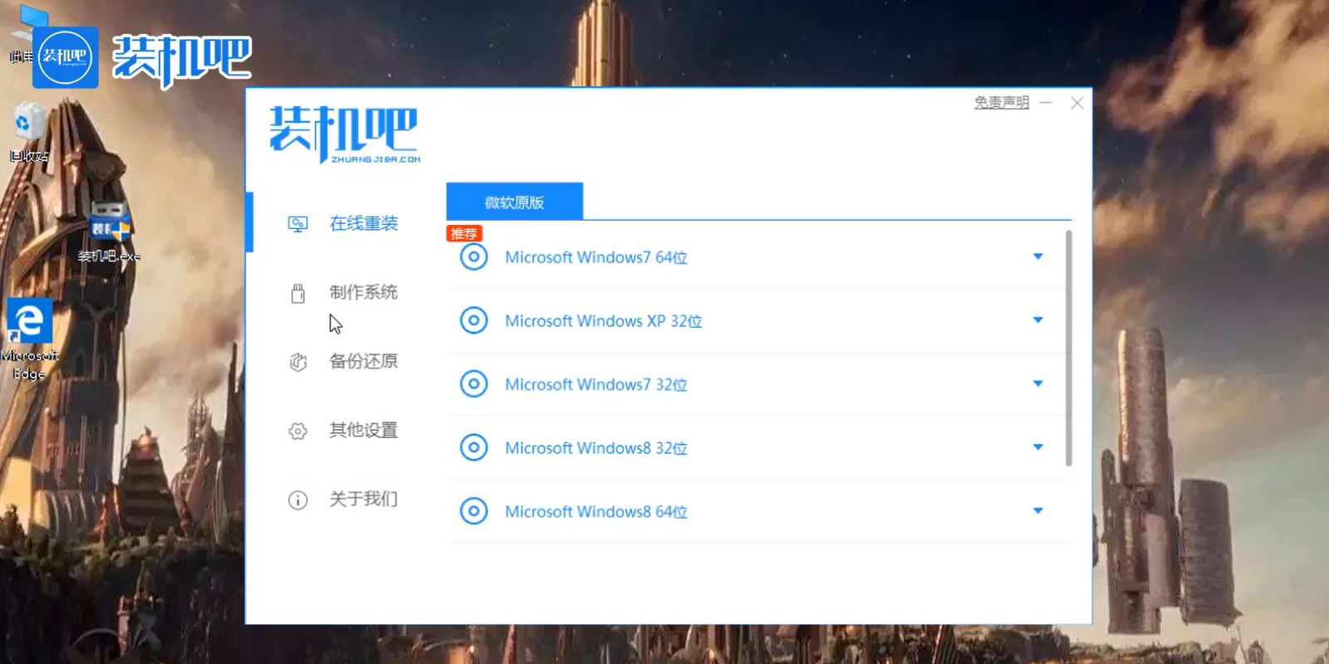Click the Microsoft Windows8 64位 text
This screenshot has height=664, width=1329.
click(596, 512)
